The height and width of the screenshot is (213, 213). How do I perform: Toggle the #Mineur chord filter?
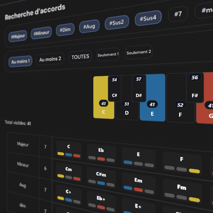(41, 33)
